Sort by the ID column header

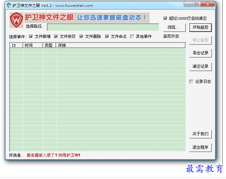[x=16, y=45]
